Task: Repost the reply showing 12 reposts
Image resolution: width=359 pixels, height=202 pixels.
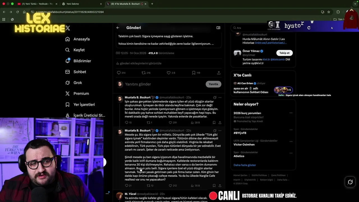Action: point(150,185)
